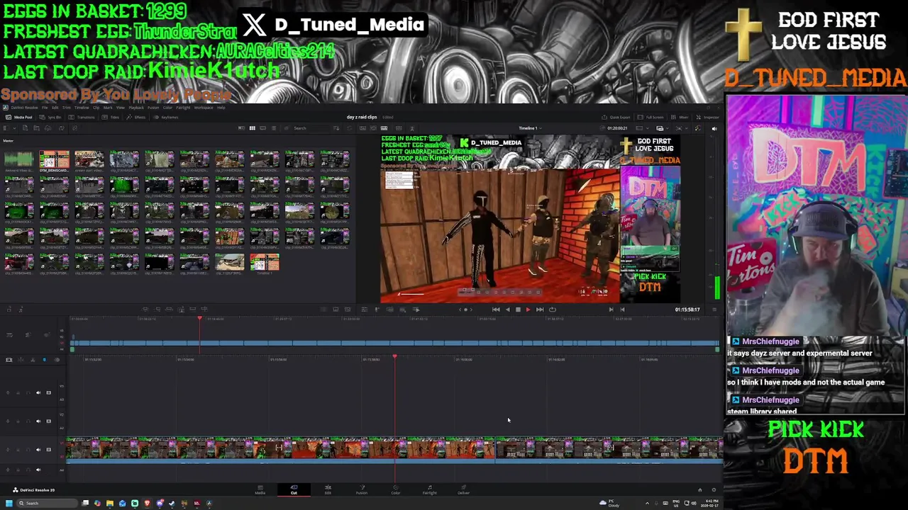The height and width of the screenshot is (510, 908).
Task: Click play reverse in viewer transport
Action: click(x=507, y=310)
